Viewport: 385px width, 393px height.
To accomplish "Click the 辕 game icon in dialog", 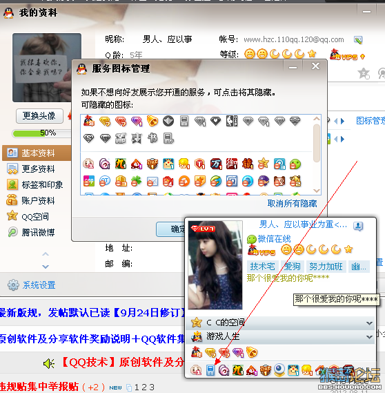I will point(248,164).
